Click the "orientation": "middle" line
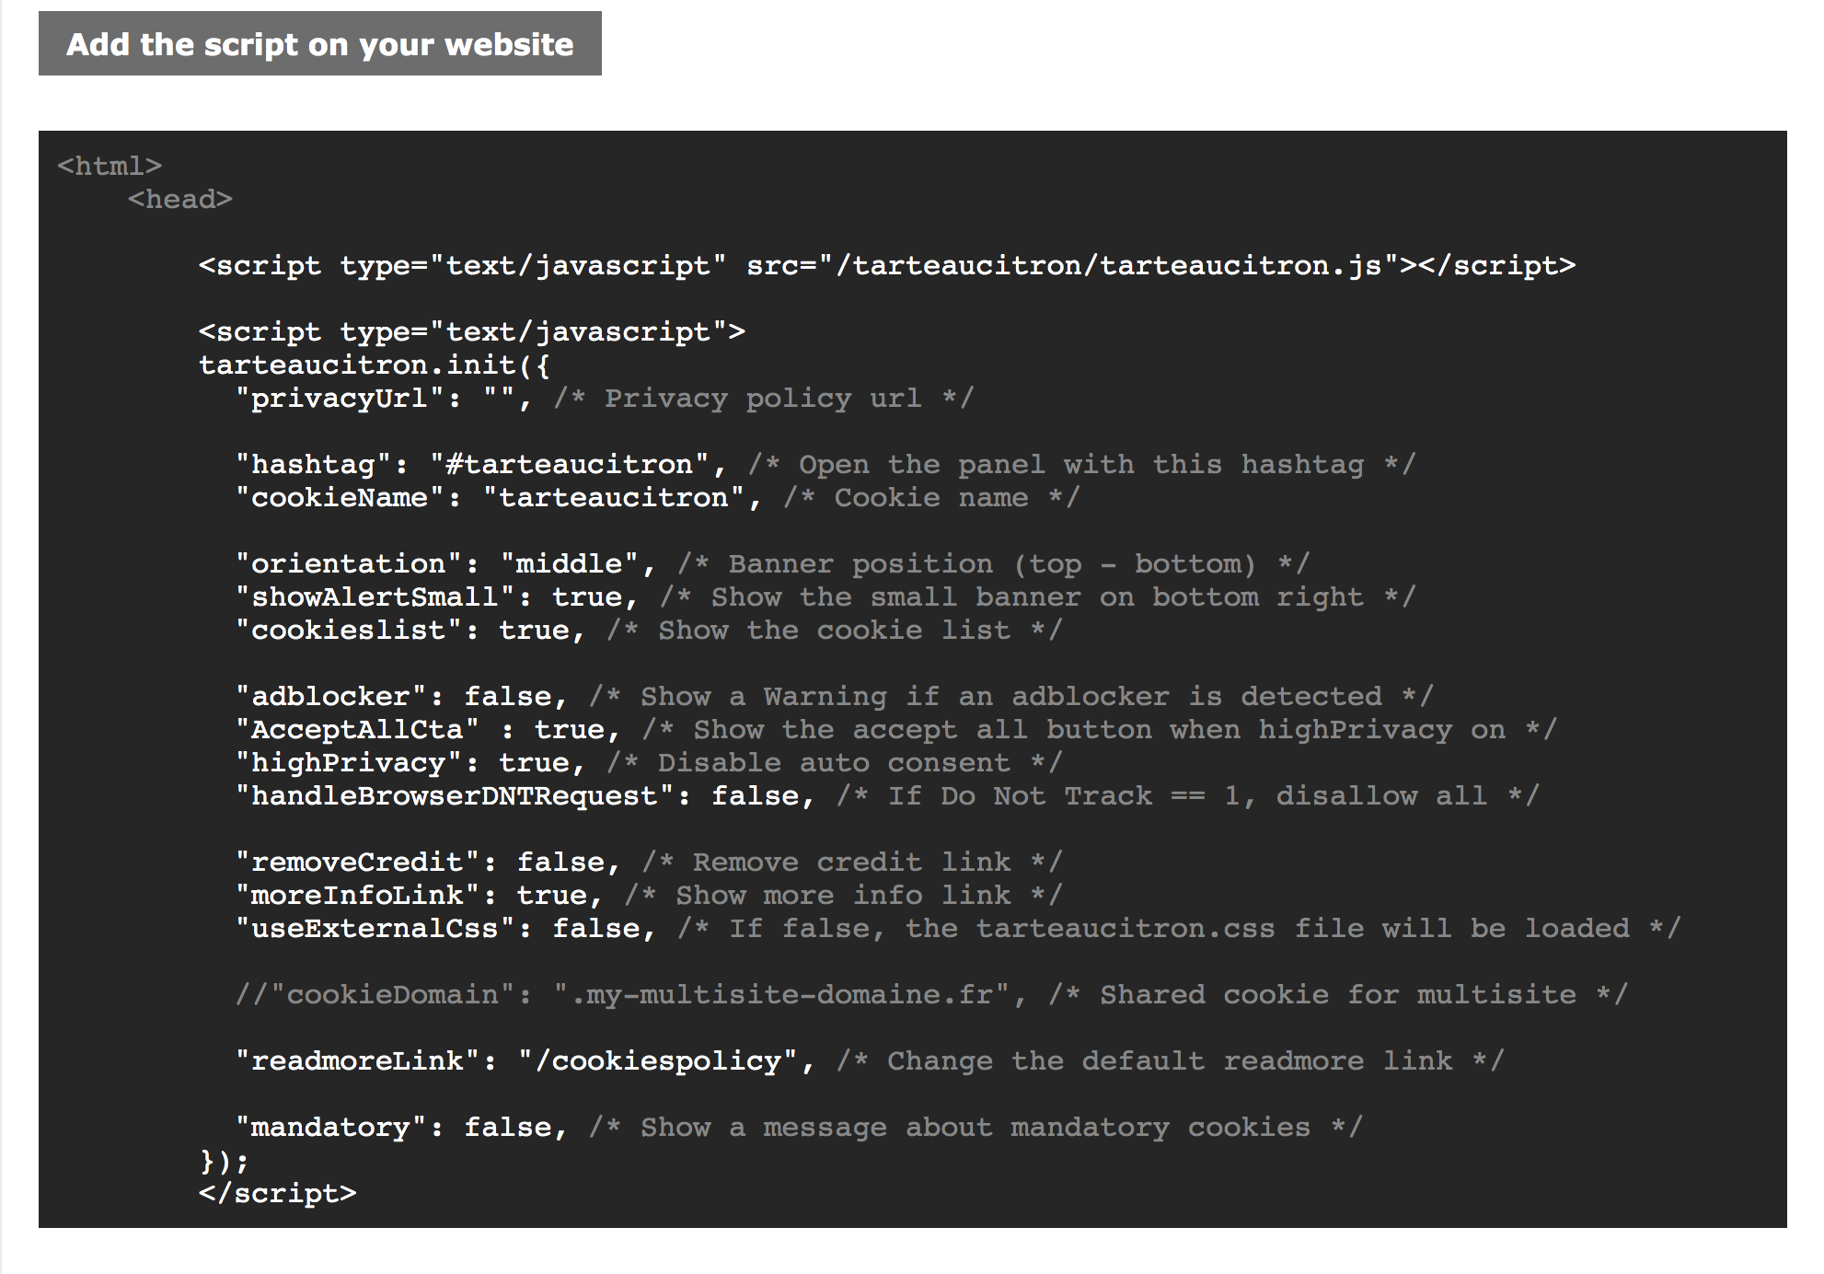Image resolution: width=1824 pixels, height=1274 pixels. click(771, 563)
